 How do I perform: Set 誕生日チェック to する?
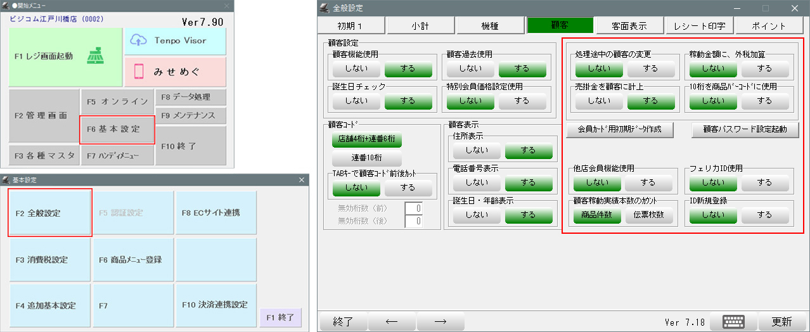click(x=408, y=100)
